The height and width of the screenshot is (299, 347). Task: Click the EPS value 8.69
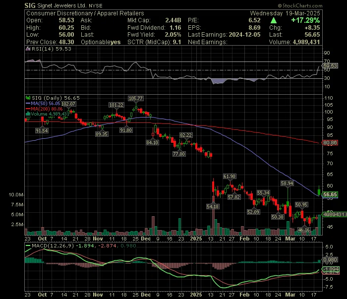254,28
